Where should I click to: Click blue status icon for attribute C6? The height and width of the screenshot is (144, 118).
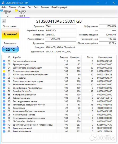pyautogui.click(x=4, y=118)
